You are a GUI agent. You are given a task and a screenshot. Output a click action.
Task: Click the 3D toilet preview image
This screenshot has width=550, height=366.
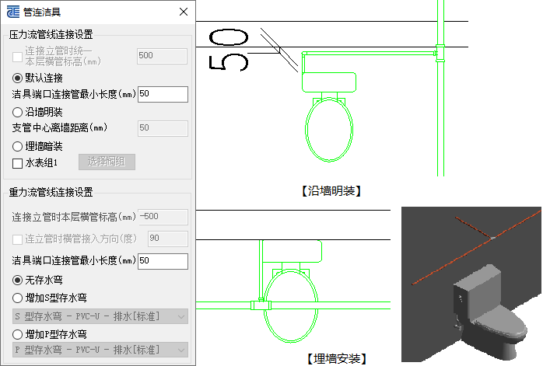[471, 284]
